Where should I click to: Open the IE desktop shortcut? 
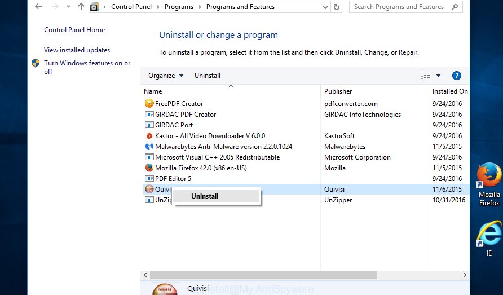point(489,237)
